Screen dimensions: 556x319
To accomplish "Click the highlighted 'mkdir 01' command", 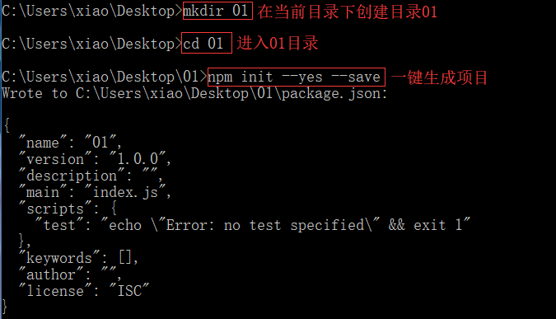I will [x=217, y=11].
